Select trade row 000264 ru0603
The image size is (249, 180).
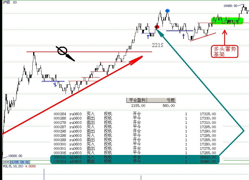(135, 114)
